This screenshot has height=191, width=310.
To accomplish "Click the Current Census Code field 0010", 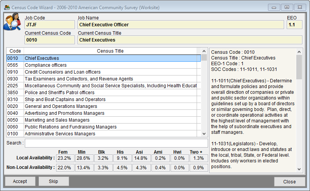I will point(50,40).
